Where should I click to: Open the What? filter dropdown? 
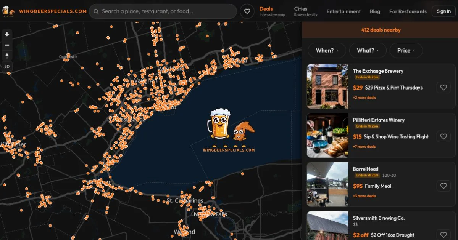tap(368, 50)
